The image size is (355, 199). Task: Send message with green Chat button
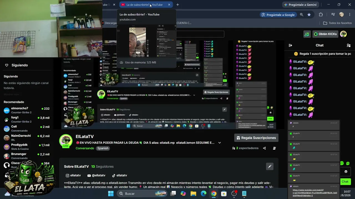point(345,182)
